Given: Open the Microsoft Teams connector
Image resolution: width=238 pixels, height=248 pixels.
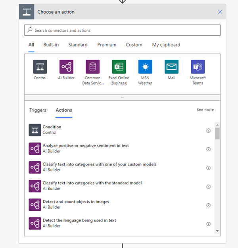Looking at the screenshot, I should click(198, 67).
